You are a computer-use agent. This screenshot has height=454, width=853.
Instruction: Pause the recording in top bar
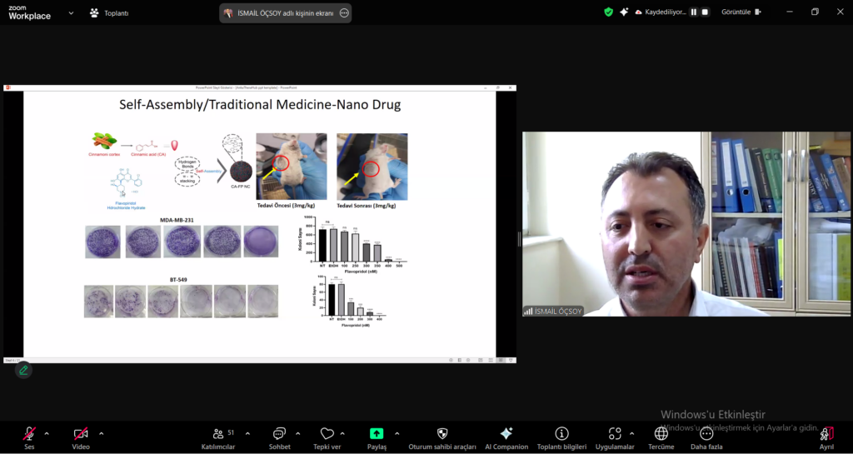pyautogui.click(x=693, y=12)
